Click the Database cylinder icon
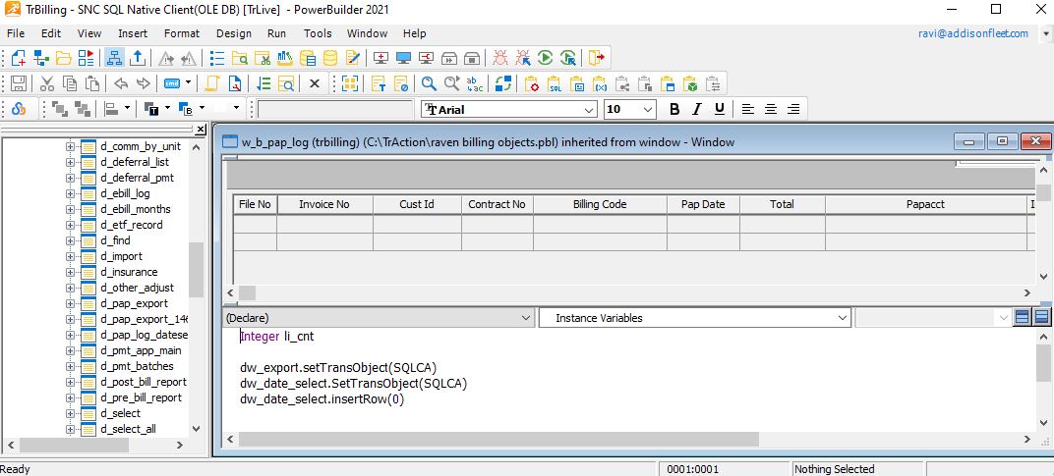This screenshot has height=476, width=1054. (x=330, y=58)
